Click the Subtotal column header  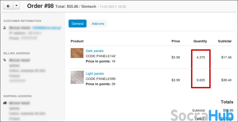[225, 41]
